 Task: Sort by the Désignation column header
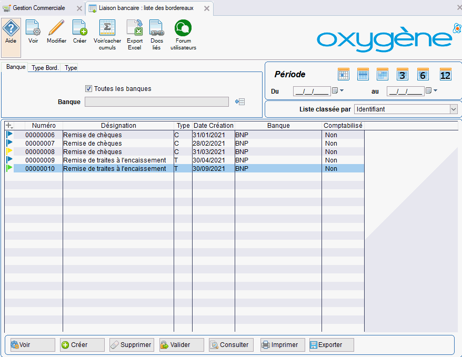tap(118, 126)
